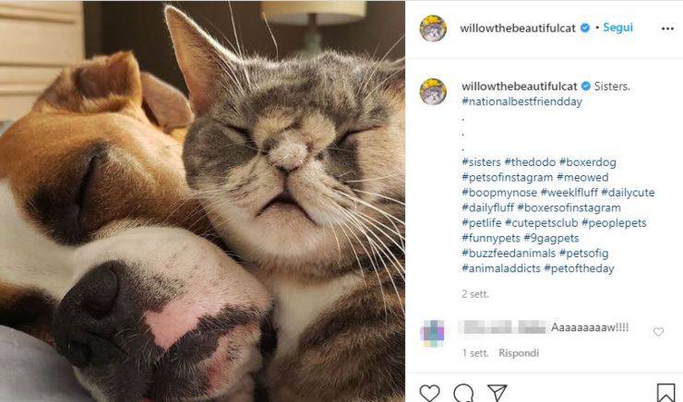The width and height of the screenshot is (683, 402).
Task: Click the "2 sett." post timestamp
Action: point(475,294)
